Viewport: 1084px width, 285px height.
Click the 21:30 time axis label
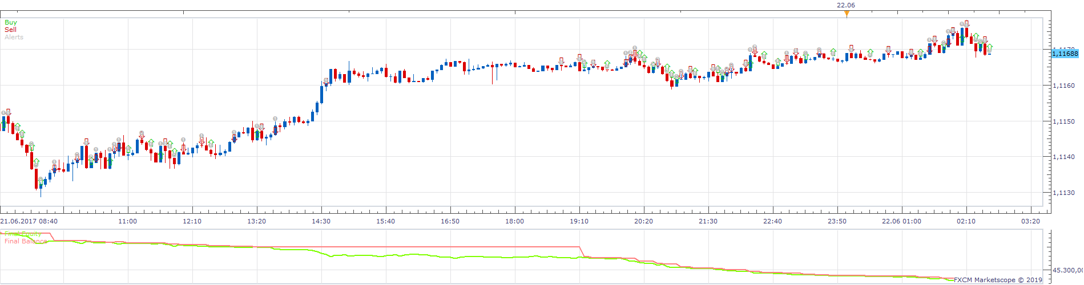coord(708,221)
